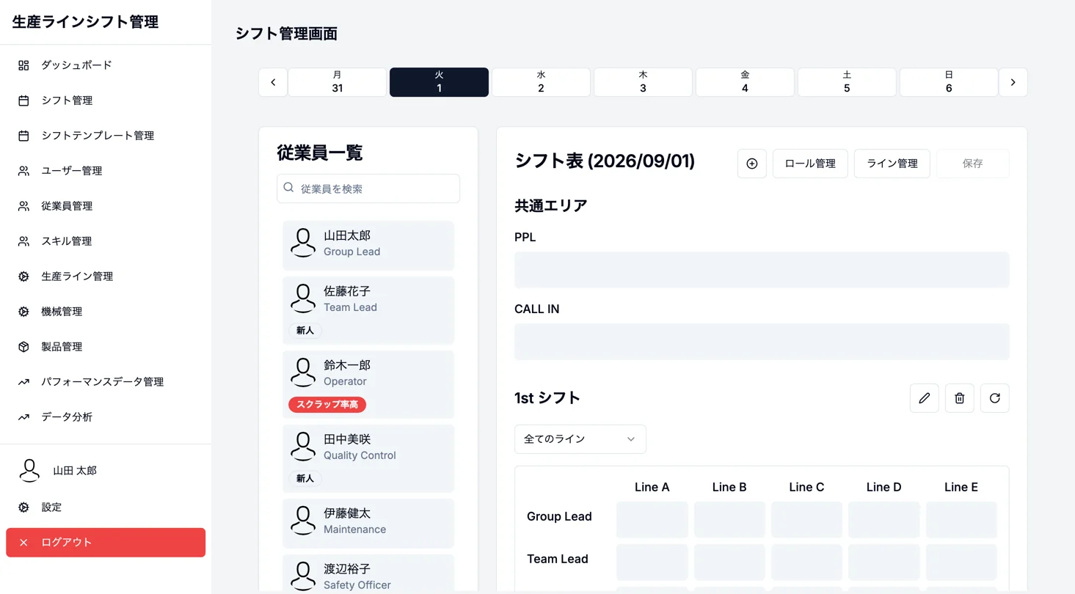The image size is (1075, 594).
Task: Select Tuesday 1 date tab
Action: 439,82
